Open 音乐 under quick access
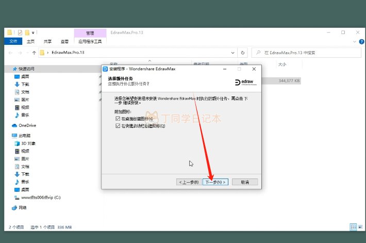This screenshot has height=243, width=366. (x=25, y=115)
